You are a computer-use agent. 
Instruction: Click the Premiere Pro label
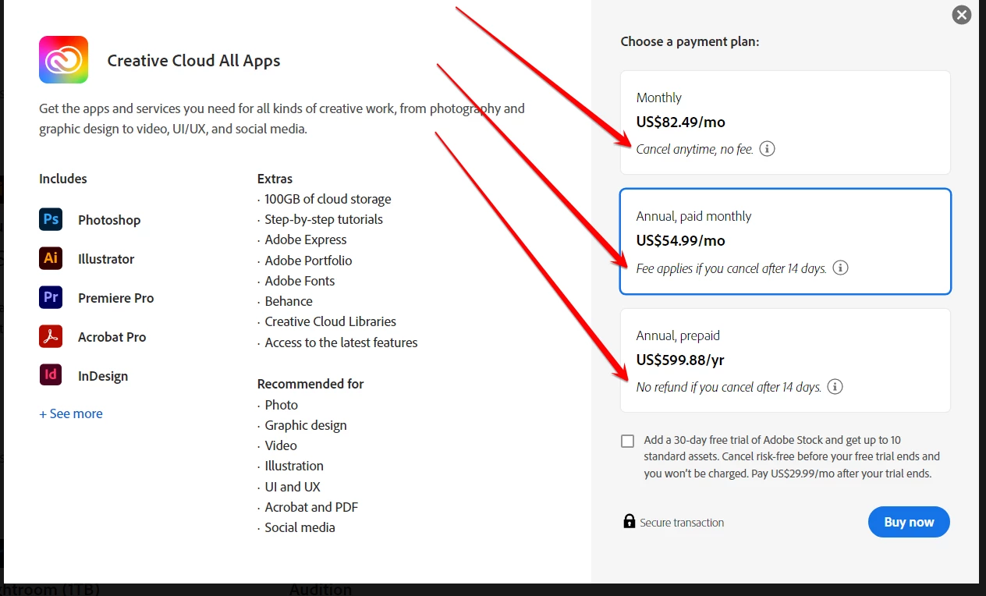[x=116, y=298]
